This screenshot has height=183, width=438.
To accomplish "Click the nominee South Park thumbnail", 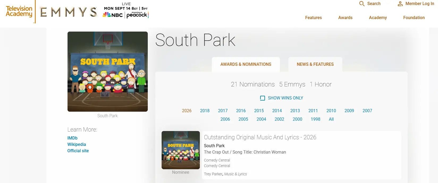I will pyautogui.click(x=181, y=150).
